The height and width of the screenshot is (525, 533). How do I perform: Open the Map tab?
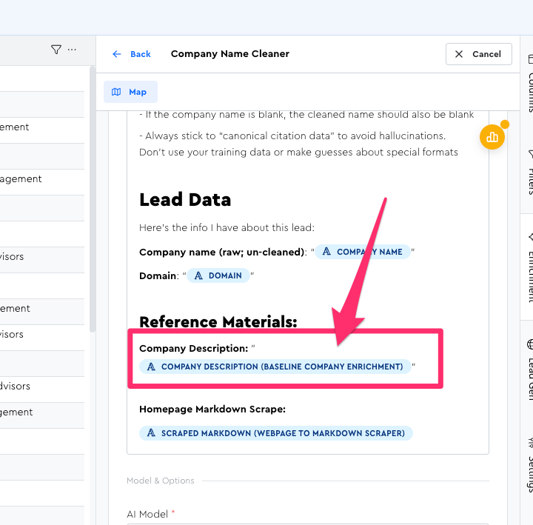130,92
